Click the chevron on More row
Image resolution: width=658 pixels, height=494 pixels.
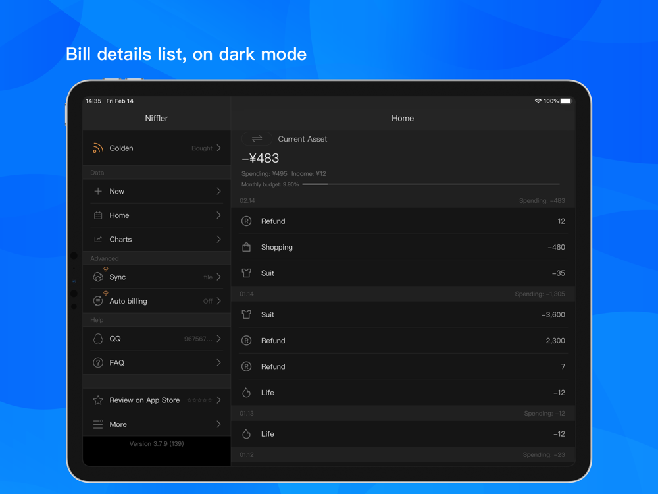[x=218, y=424]
